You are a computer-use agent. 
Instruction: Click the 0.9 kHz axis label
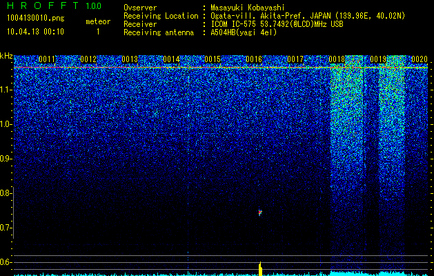tap(5, 159)
